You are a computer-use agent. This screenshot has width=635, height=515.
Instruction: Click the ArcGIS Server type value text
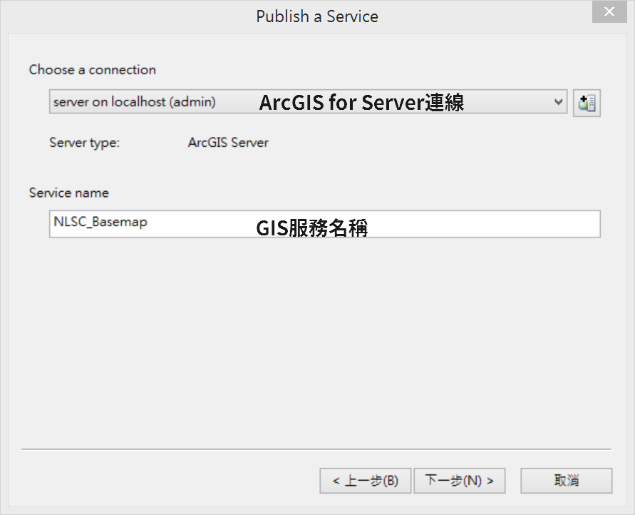click(228, 143)
